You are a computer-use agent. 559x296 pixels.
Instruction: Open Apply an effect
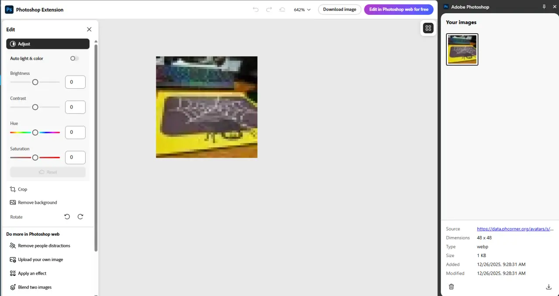click(x=28, y=273)
